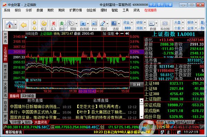Expand the 个股 dropdown
Viewport: 207px width, 137px height.
(183, 28)
